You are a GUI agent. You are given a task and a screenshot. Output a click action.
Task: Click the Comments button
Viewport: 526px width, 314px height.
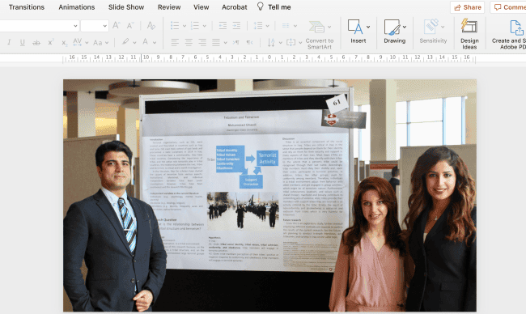(x=508, y=7)
